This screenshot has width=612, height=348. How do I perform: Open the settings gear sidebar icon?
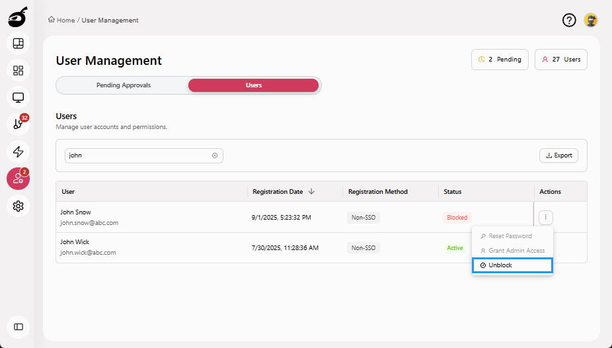click(x=19, y=206)
